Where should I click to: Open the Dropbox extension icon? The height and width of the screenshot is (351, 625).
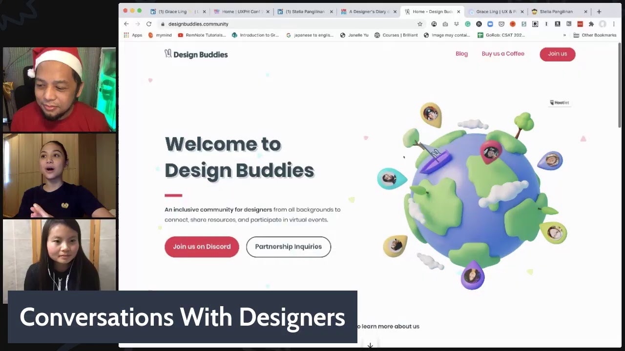click(x=457, y=24)
